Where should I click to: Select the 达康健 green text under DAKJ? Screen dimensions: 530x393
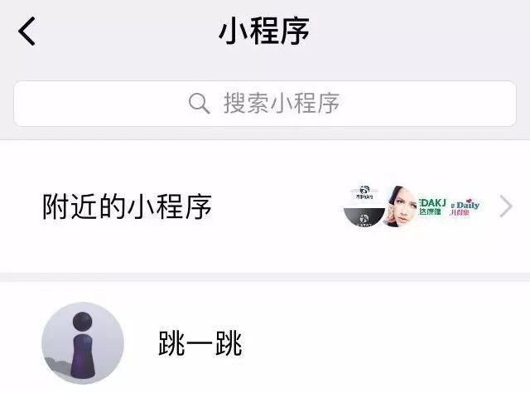click(431, 211)
